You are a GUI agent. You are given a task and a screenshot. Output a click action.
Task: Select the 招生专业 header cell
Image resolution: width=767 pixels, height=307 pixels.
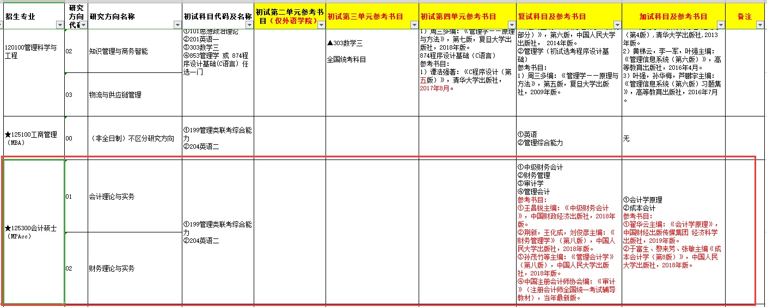point(33,16)
